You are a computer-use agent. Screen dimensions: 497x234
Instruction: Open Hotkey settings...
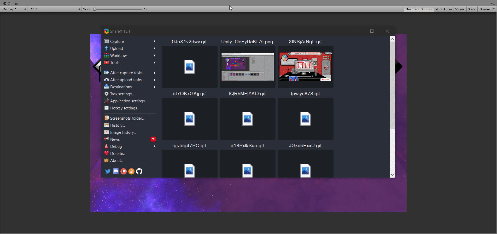pyautogui.click(x=130, y=108)
